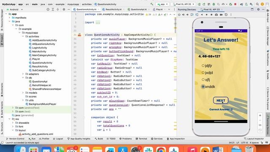Click the red Stop app icon

tap(235, 4)
